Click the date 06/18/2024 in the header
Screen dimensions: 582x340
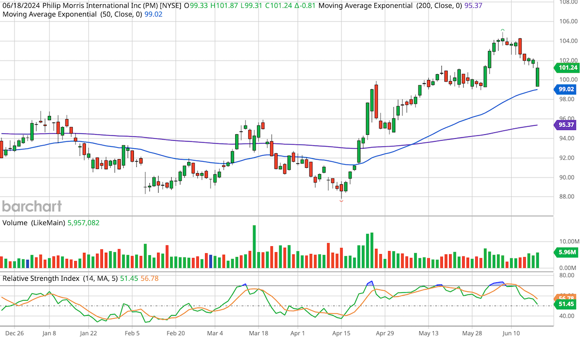coord(20,6)
